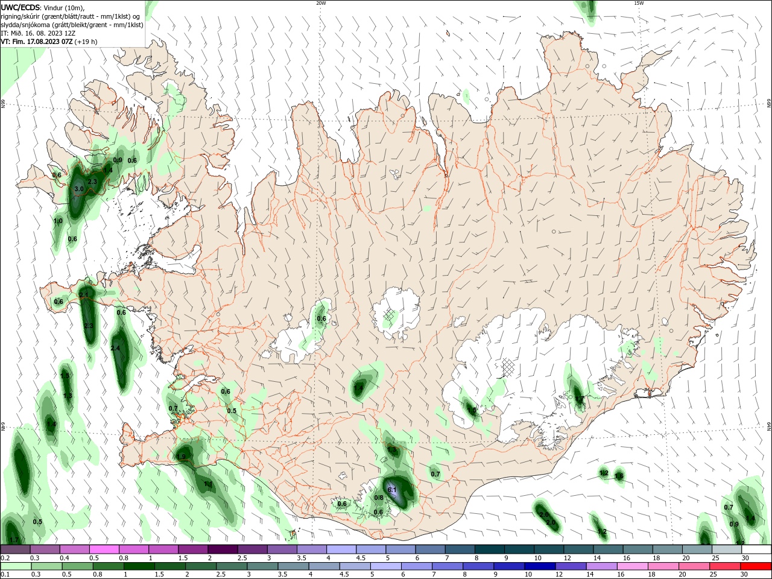The image size is (772, 579).
Task: Click the 0.9 rain value in Westfjords
Action: point(118,160)
